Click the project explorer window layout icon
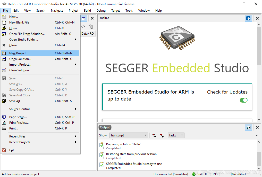Image resolution: width=262 pixels, height=177 pixels. pos(83,18)
